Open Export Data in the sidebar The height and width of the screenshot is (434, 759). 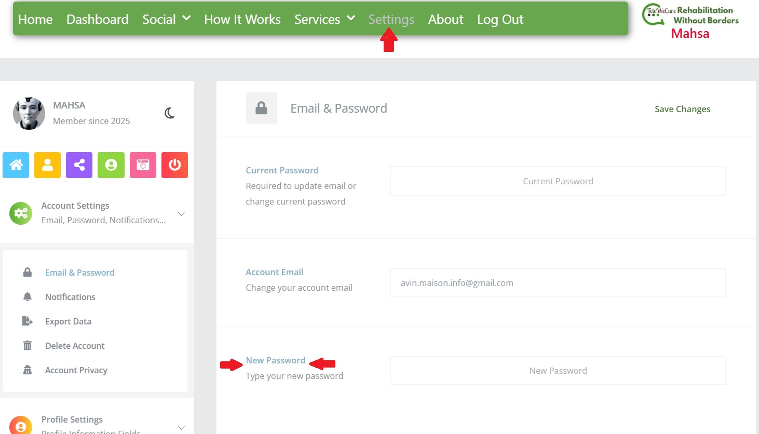pos(68,321)
